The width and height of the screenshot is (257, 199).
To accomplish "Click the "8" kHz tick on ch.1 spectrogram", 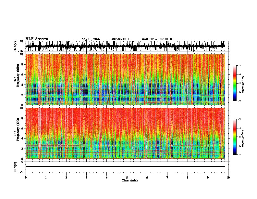I will pos(23,64).
